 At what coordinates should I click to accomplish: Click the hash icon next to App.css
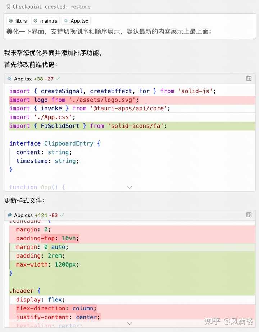[10, 215]
